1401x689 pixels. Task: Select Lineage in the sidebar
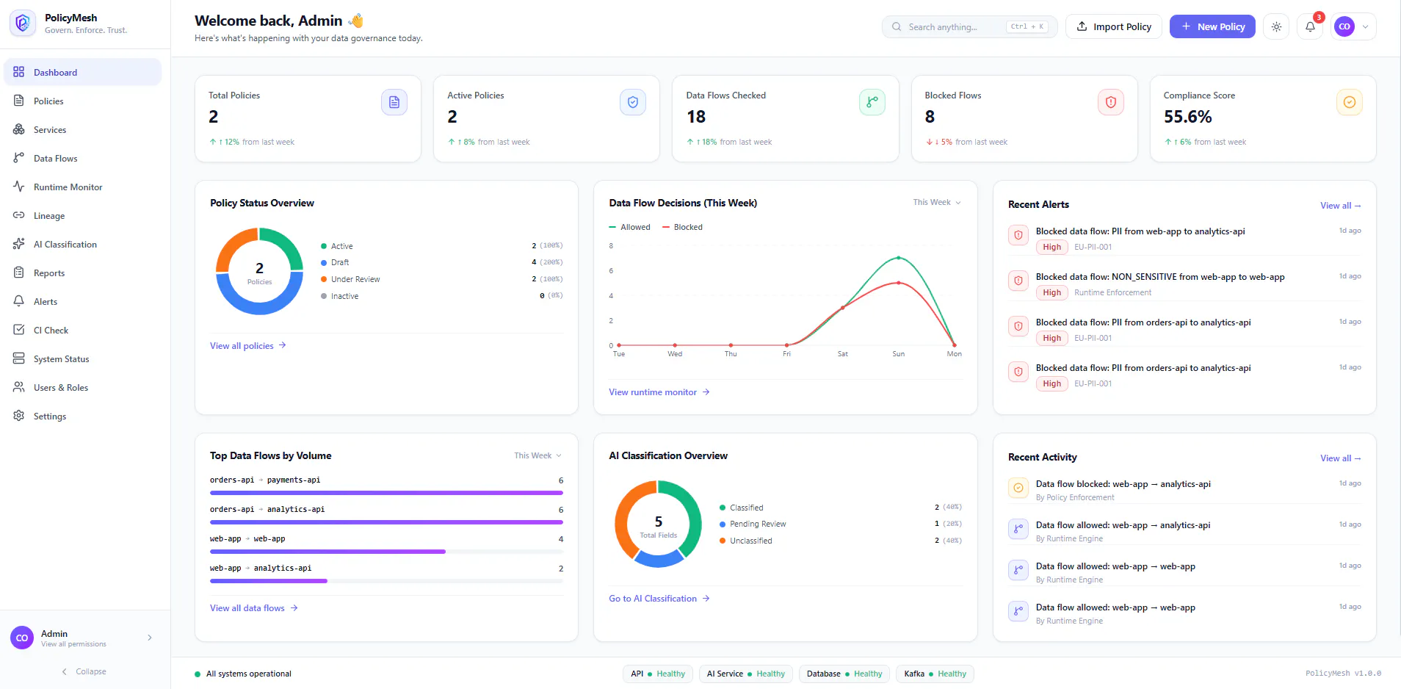pyautogui.click(x=82, y=215)
